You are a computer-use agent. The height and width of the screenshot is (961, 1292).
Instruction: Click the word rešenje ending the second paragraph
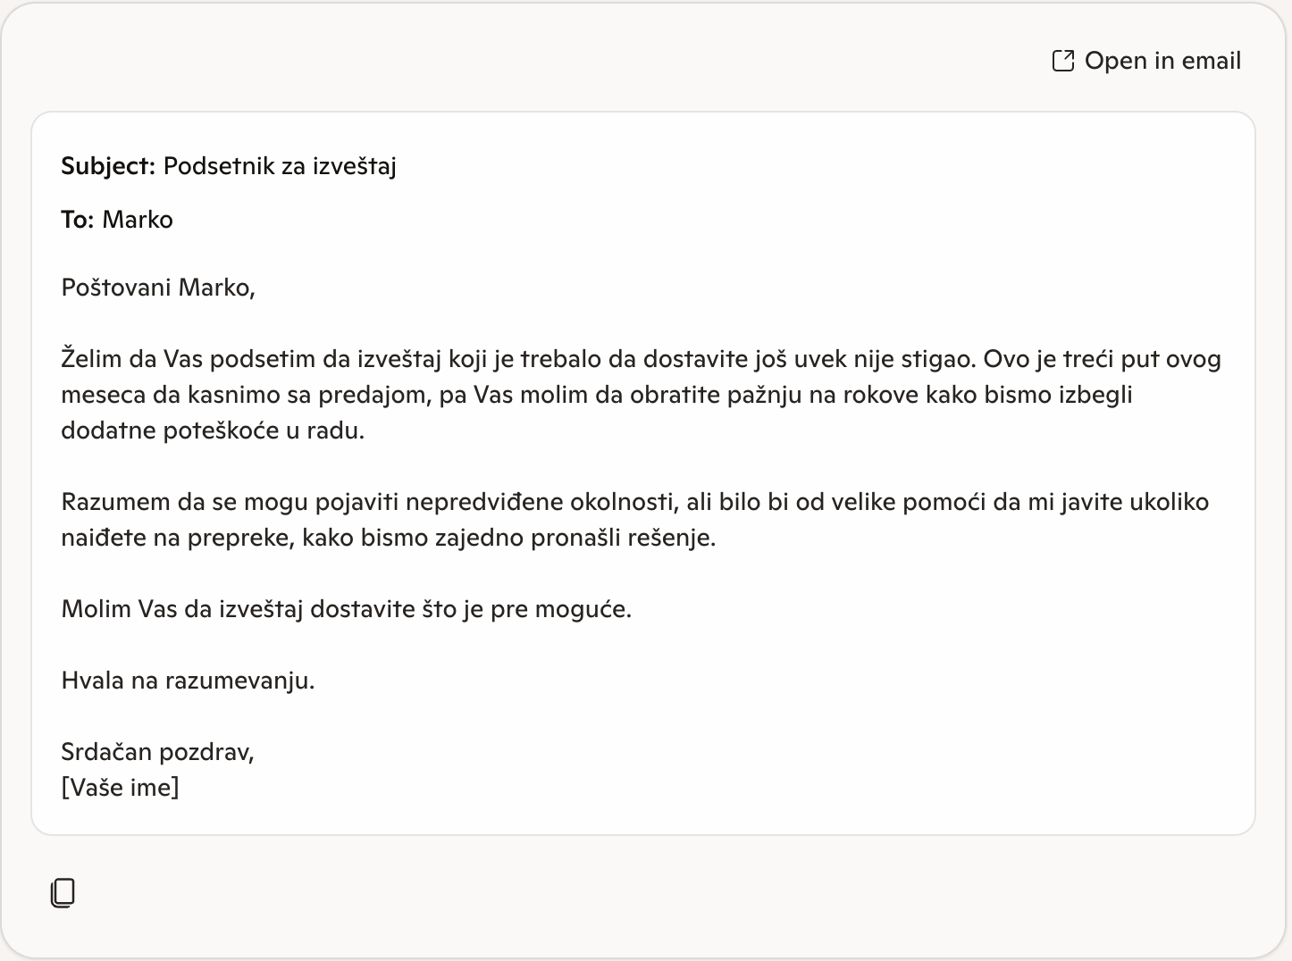click(x=671, y=538)
